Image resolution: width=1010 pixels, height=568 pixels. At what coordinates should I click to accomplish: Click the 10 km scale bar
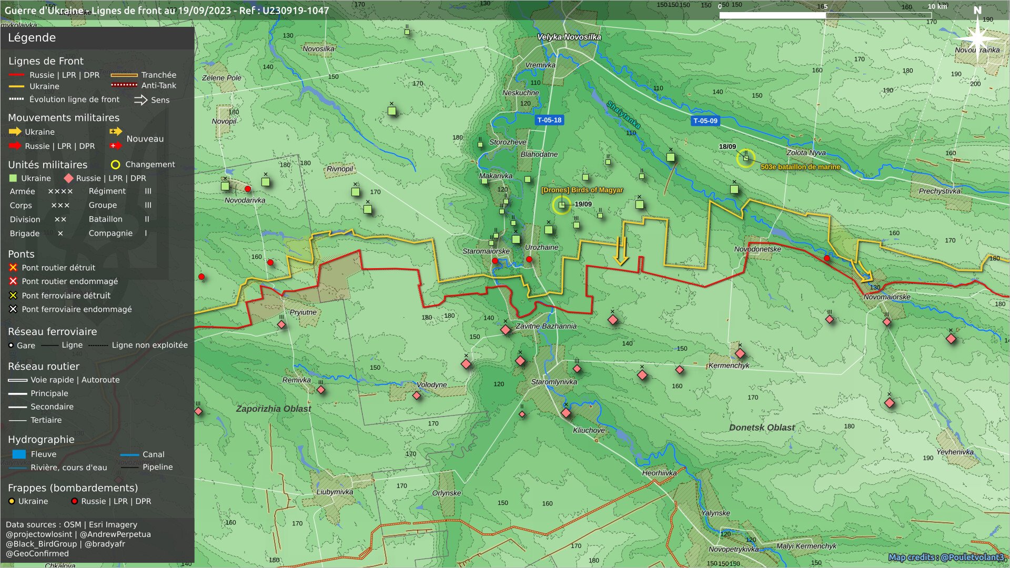click(x=826, y=15)
